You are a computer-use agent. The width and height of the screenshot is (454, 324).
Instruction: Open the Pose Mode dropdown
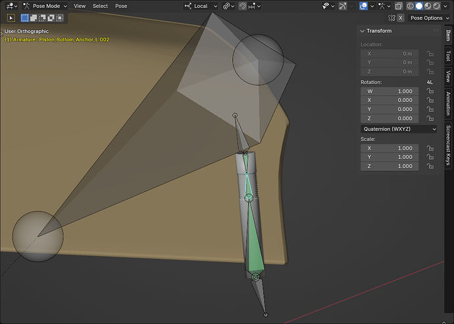click(45, 6)
